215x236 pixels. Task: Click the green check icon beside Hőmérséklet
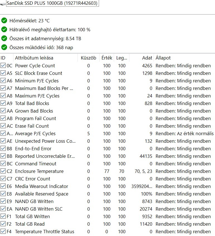pyautogui.click(x=4, y=20)
